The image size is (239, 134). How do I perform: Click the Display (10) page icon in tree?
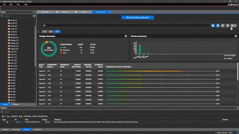pyautogui.click(x=9, y=38)
